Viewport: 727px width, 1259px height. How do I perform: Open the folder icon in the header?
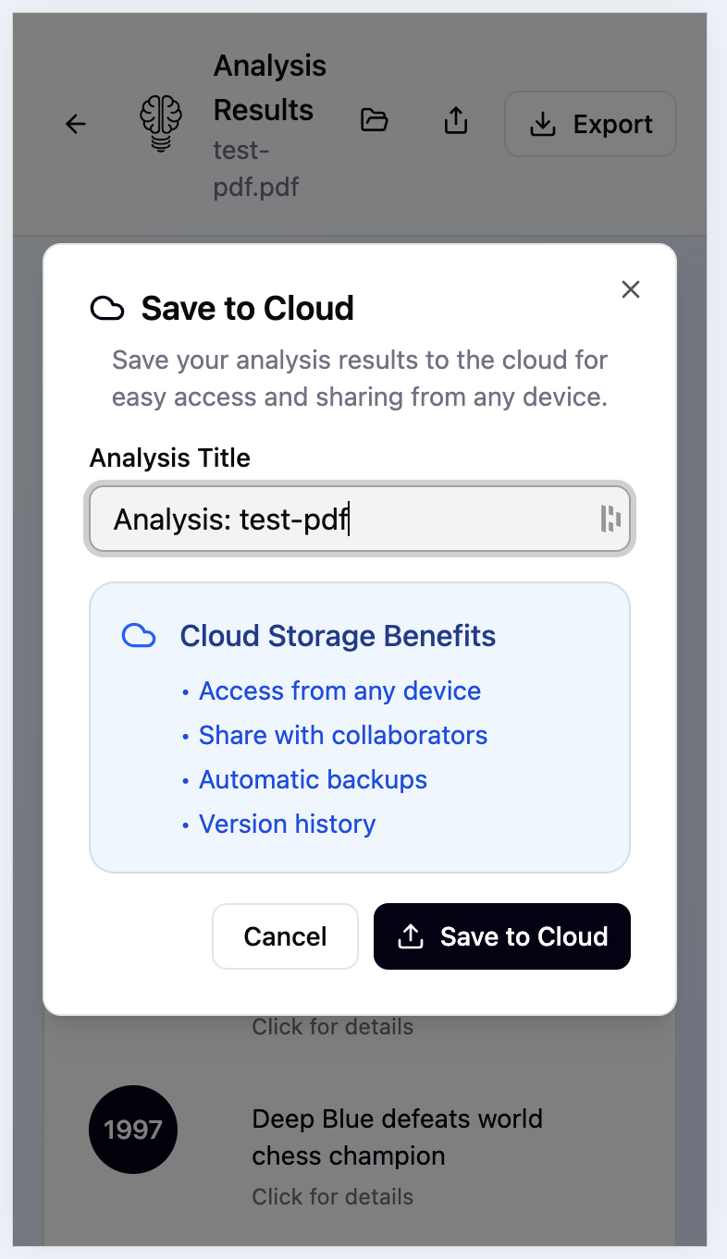pos(374,120)
